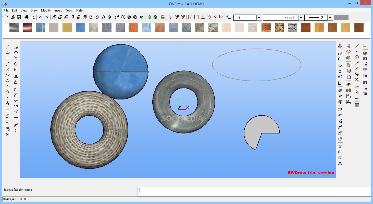Pick the Erase tool at top of modify column
Viewport: 373px width, 204px height.
coord(16,47)
